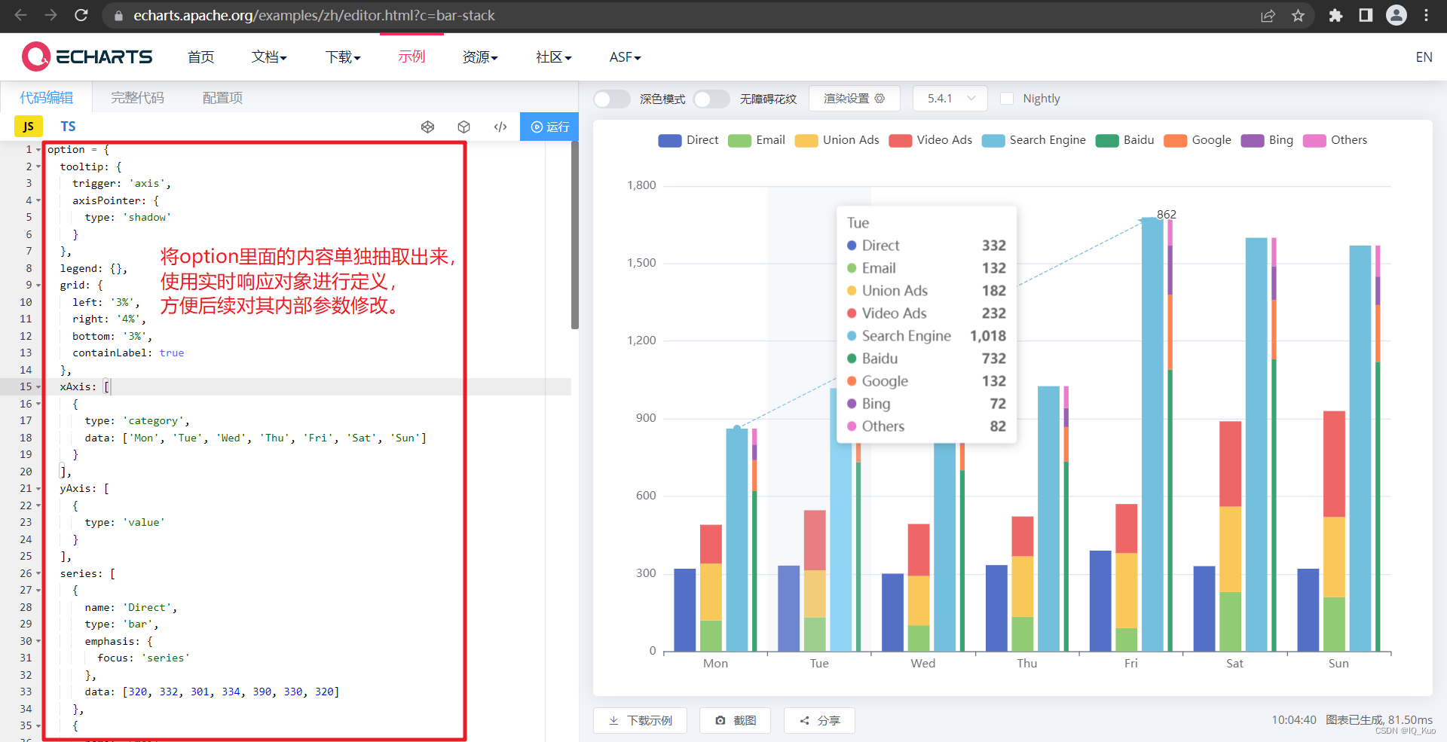Click 下载示例 download button

click(641, 720)
